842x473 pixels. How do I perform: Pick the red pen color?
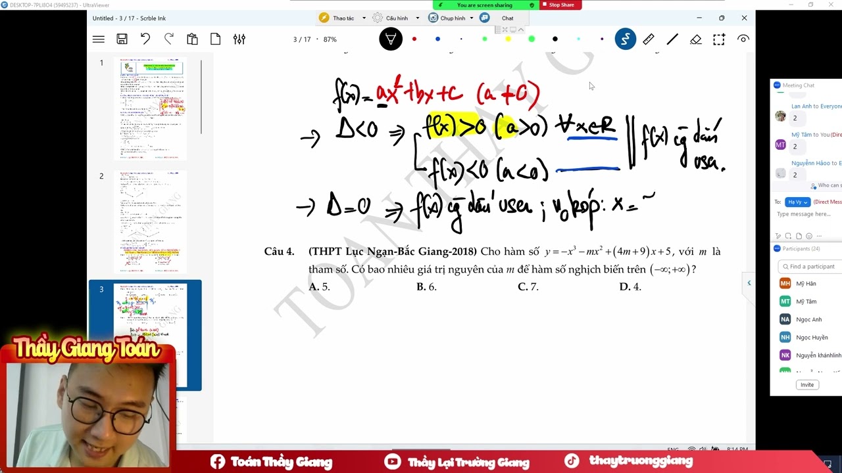pos(414,39)
